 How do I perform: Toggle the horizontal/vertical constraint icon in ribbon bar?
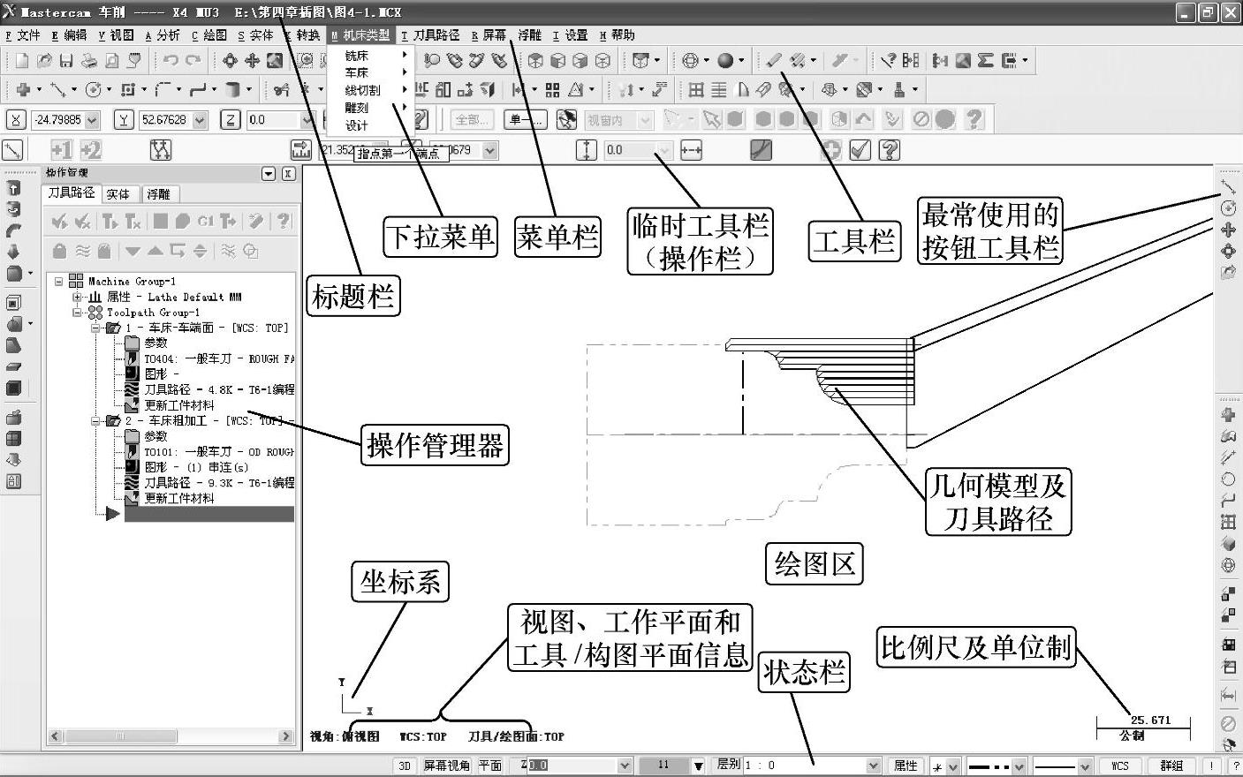[691, 150]
